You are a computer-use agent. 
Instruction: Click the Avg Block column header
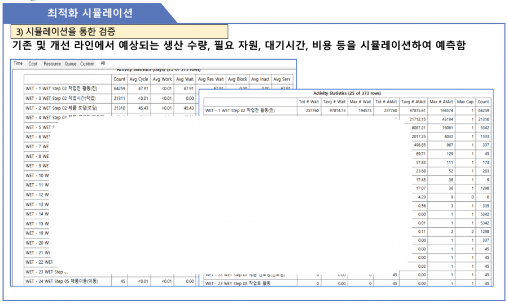[238, 79]
